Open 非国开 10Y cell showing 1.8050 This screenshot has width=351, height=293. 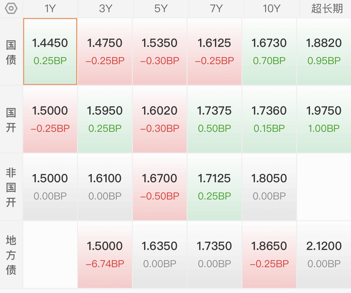tap(269, 187)
